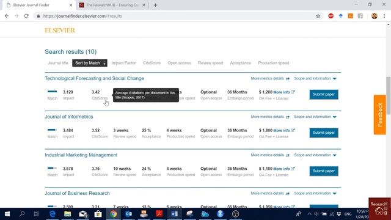Switch to The ResearchHUB tab
This screenshot has height=220, width=391.
coord(112,5)
